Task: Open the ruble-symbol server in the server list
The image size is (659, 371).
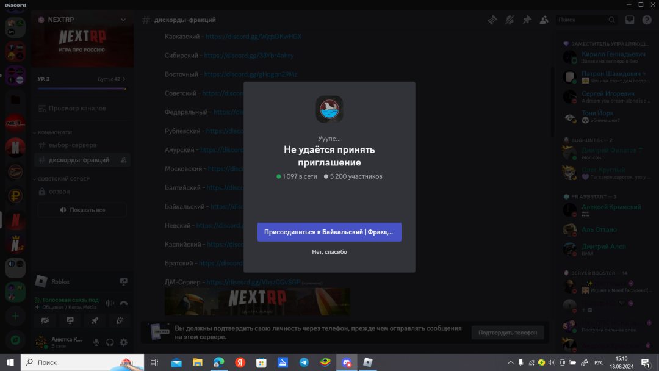Action: tap(15, 196)
